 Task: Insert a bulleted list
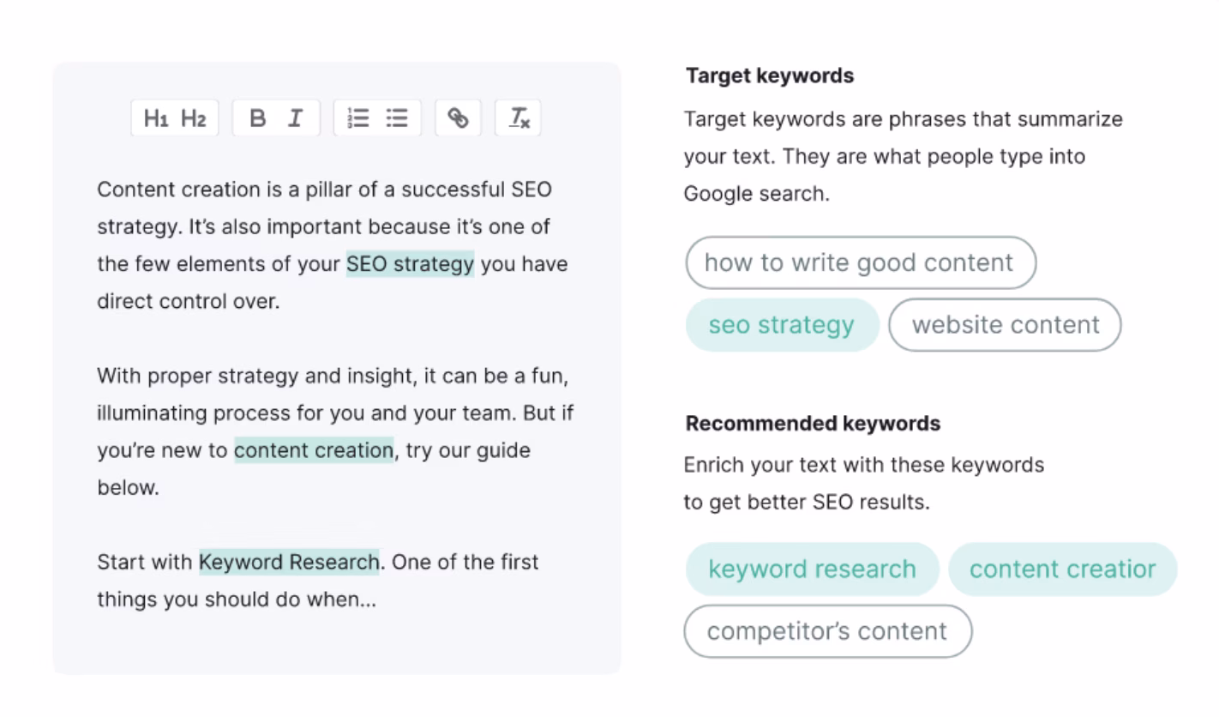click(396, 118)
